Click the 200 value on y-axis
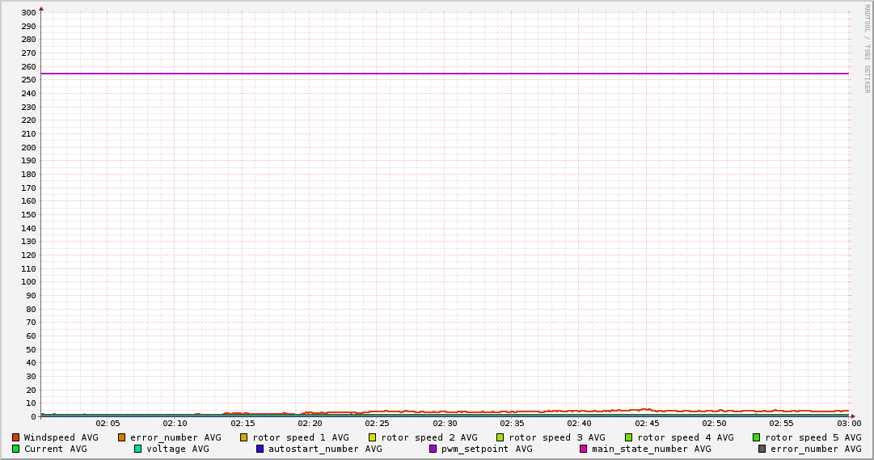 pyautogui.click(x=28, y=147)
